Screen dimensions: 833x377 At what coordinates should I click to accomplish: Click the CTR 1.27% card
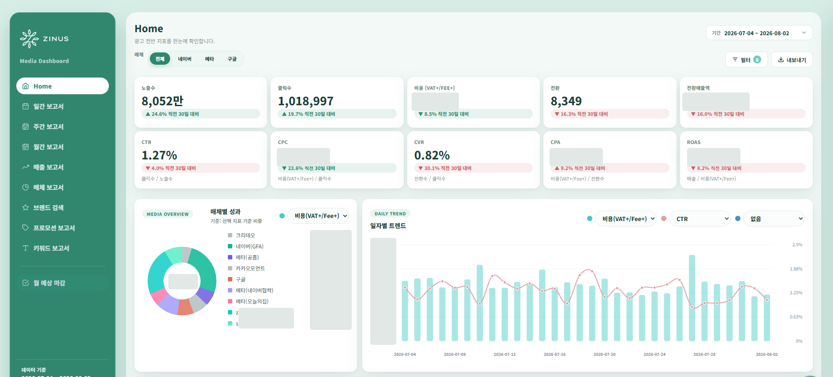[201, 160]
